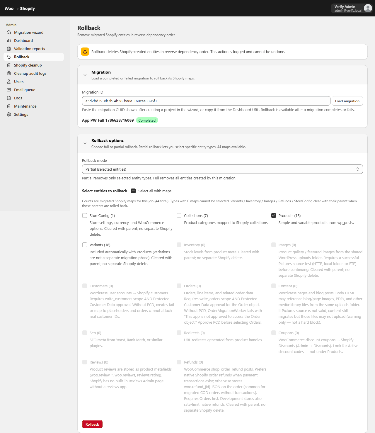
Task: Click the user avatar icon in header
Action: [368, 8]
